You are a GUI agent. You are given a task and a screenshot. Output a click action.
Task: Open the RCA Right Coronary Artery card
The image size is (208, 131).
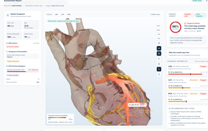click(x=188, y=97)
